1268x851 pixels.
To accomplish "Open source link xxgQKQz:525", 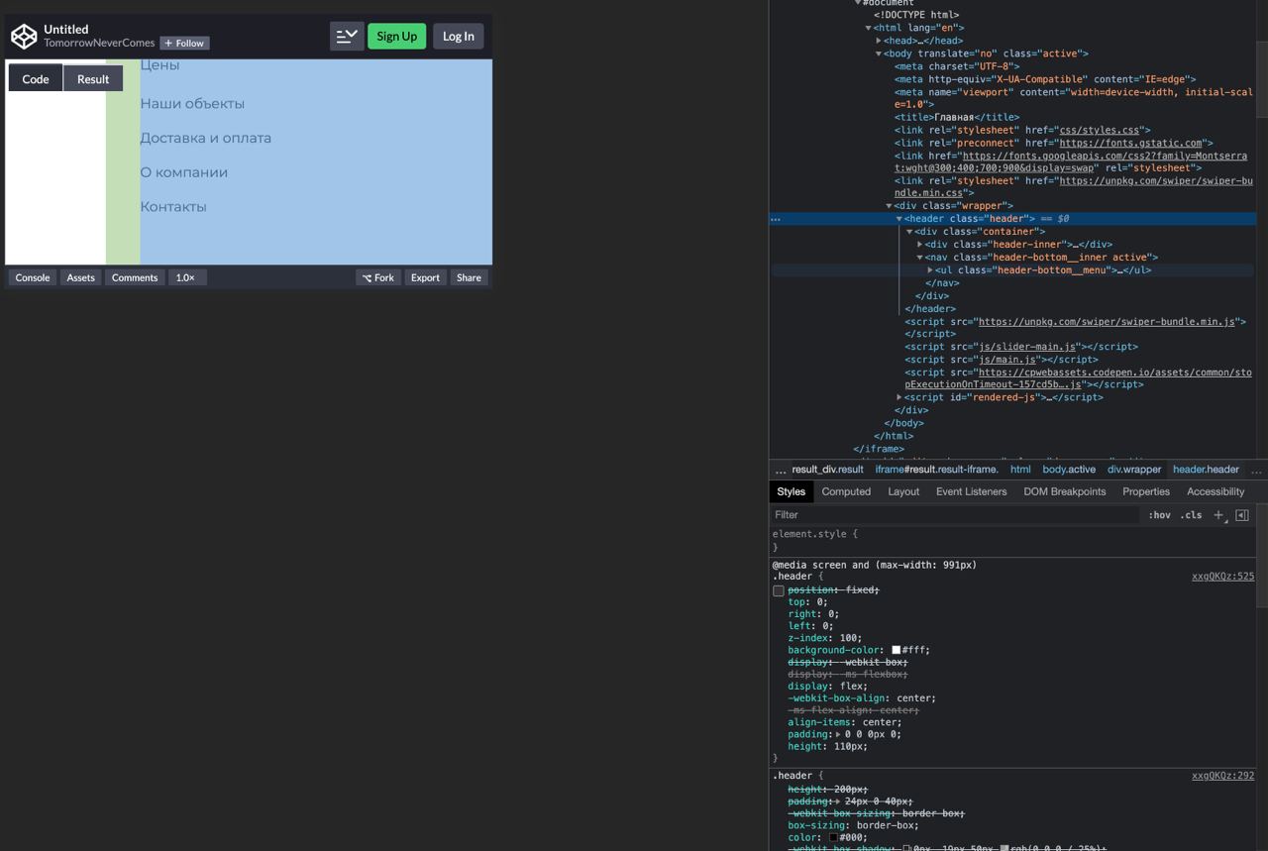I will (1222, 577).
